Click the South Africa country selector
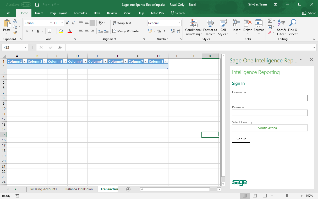318x199 pixels. coord(270,128)
